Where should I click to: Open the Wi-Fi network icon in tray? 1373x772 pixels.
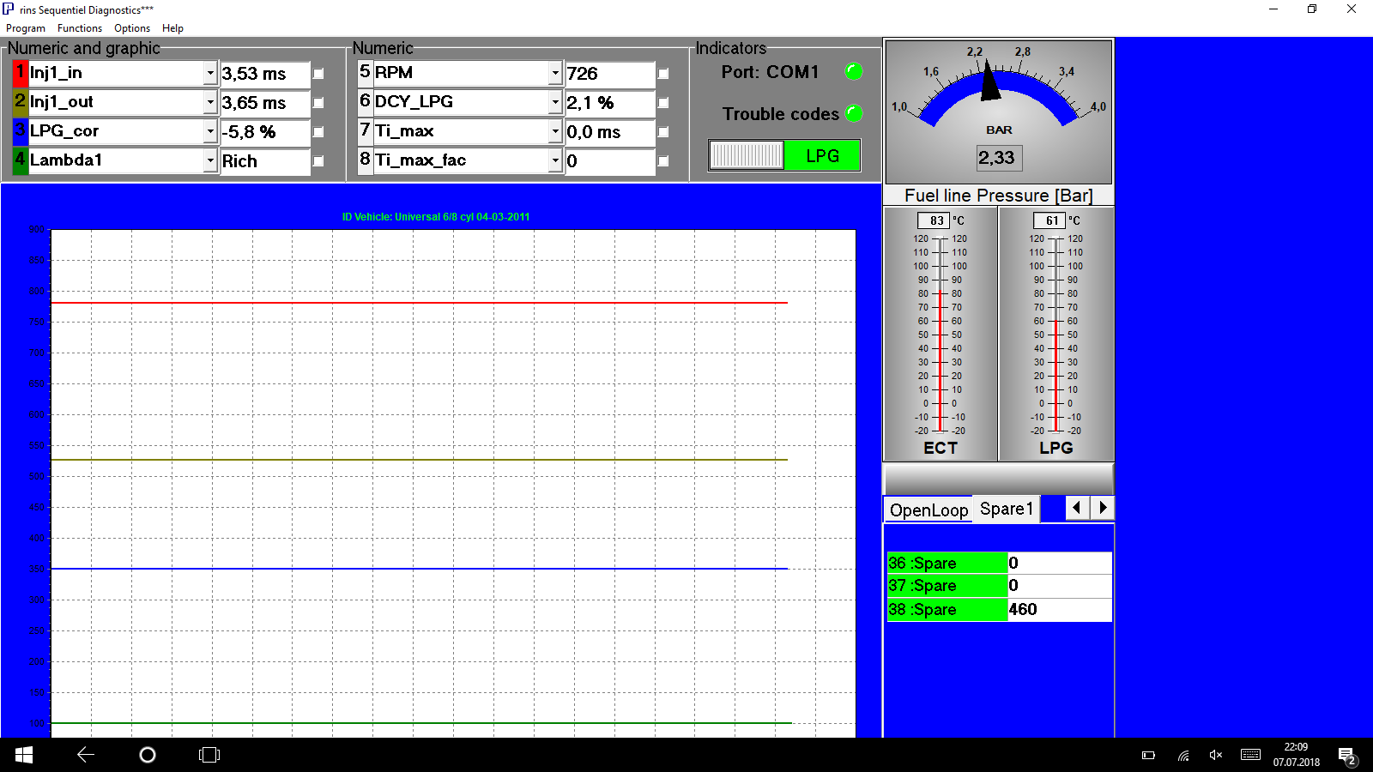(1183, 756)
